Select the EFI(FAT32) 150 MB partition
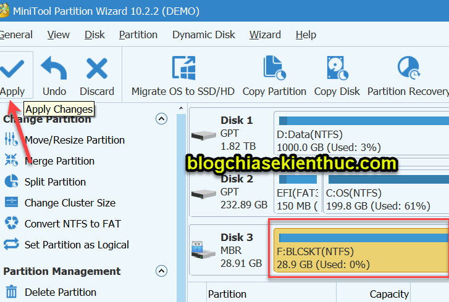 click(298, 193)
